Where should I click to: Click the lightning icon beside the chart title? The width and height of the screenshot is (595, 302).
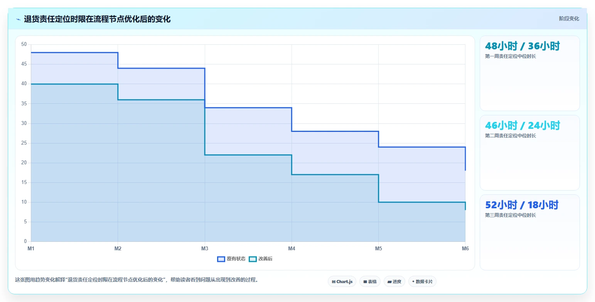click(x=19, y=19)
